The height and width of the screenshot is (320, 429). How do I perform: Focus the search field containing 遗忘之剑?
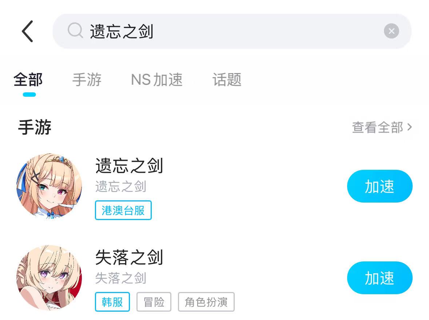[232, 31]
